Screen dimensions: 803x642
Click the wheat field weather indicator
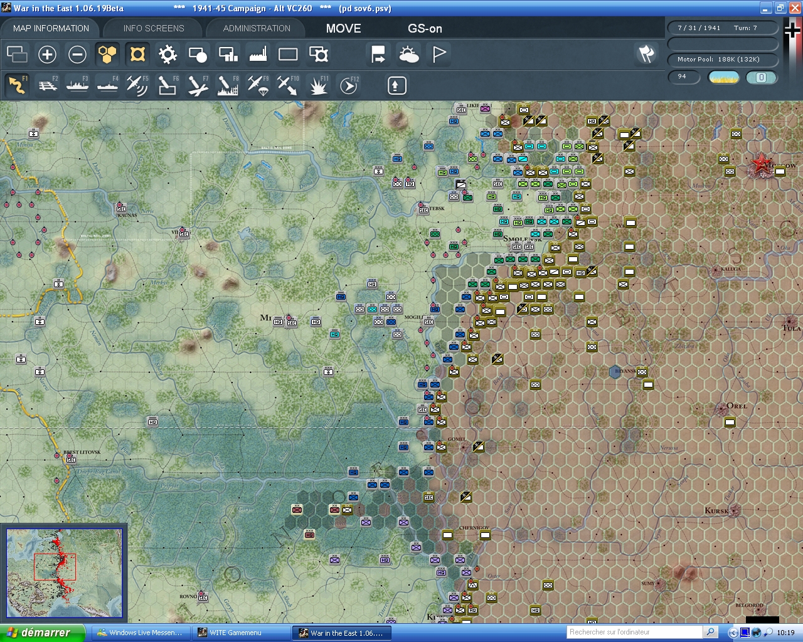pyautogui.click(x=723, y=77)
